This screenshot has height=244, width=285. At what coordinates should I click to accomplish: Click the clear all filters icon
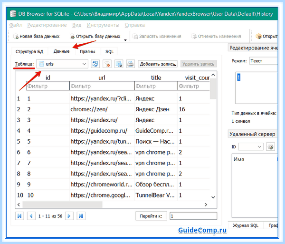tap(107, 64)
